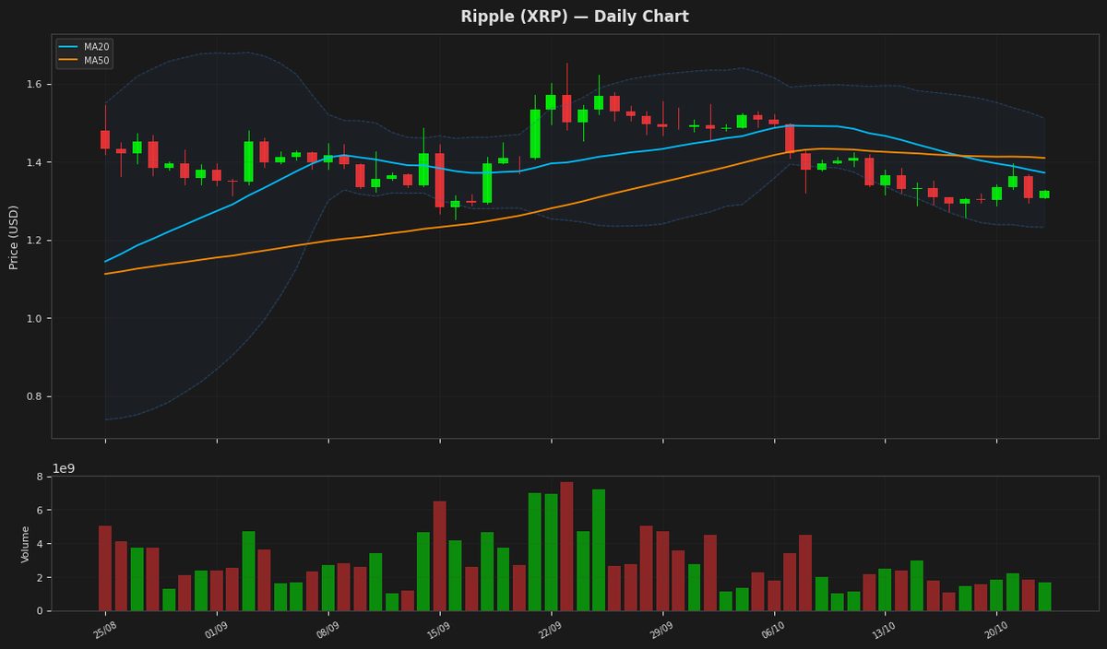This screenshot has width=1107, height=649.
Task: Click the volume axis tick label 2
Action: 40,577
